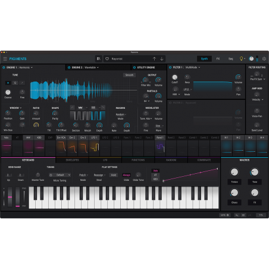Click the Send Level knob
The width and height of the screenshot is (269, 269).
click(x=257, y=125)
